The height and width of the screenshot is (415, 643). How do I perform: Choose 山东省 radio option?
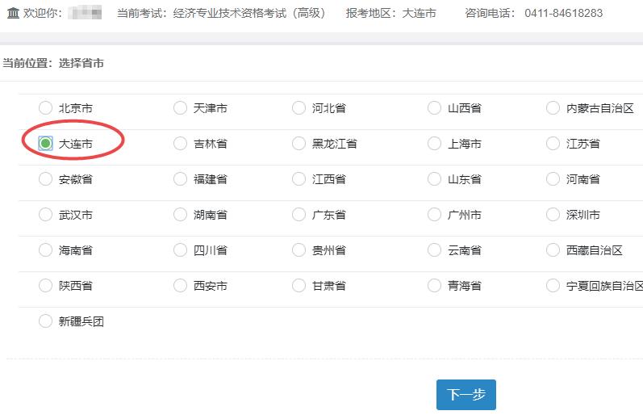tap(435, 179)
